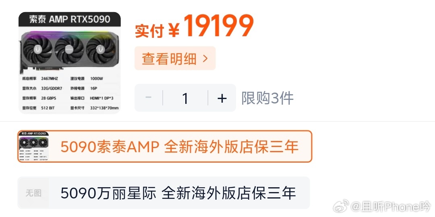435x217 pixels.
Task: Decrease quantity with the minus button
Action: coord(148,98)
